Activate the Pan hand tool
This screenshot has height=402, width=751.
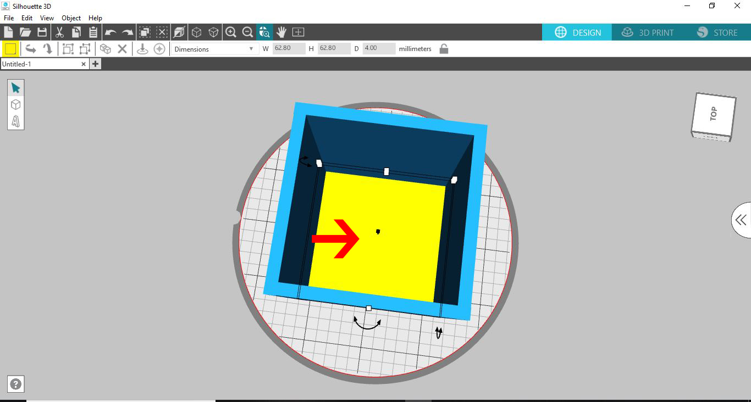coord(281,32)
